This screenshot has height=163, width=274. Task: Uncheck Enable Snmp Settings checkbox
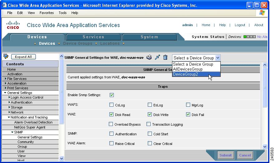point(112,95)
